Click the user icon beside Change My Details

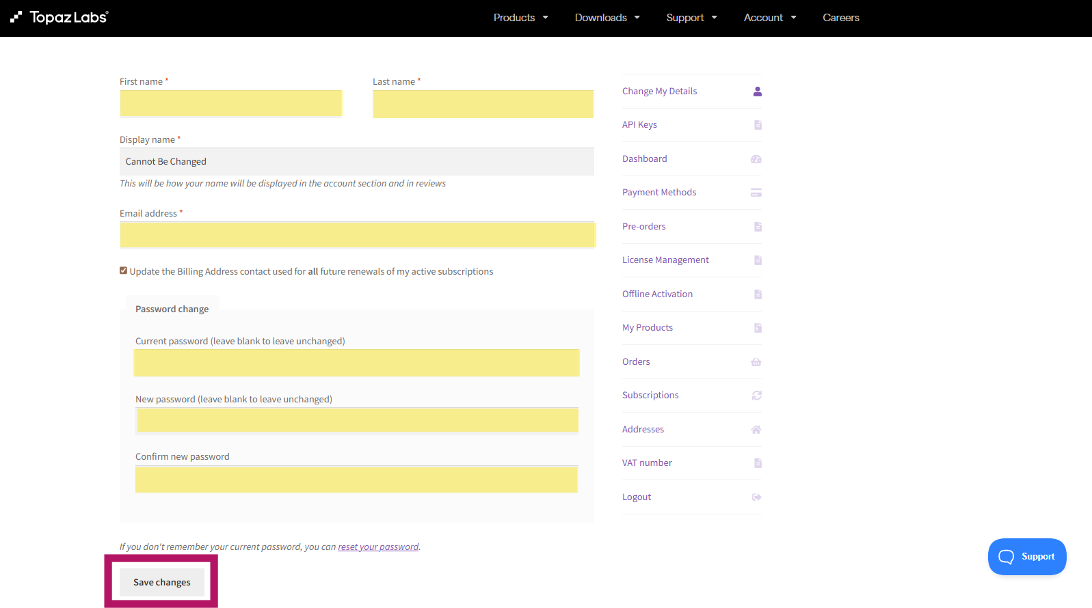[x=757, y=92]
